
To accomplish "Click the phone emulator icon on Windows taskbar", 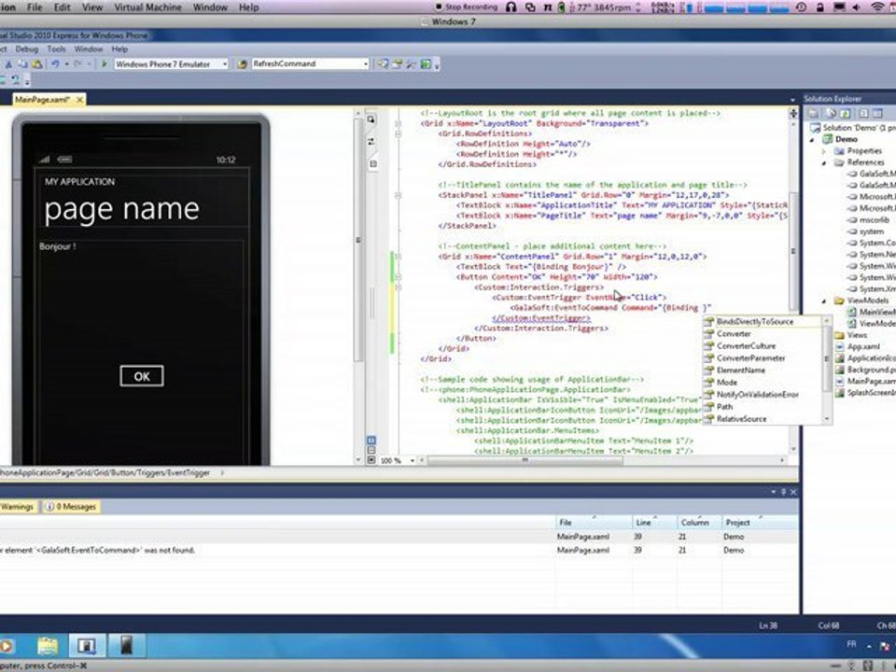I will (x=126, y=646).
